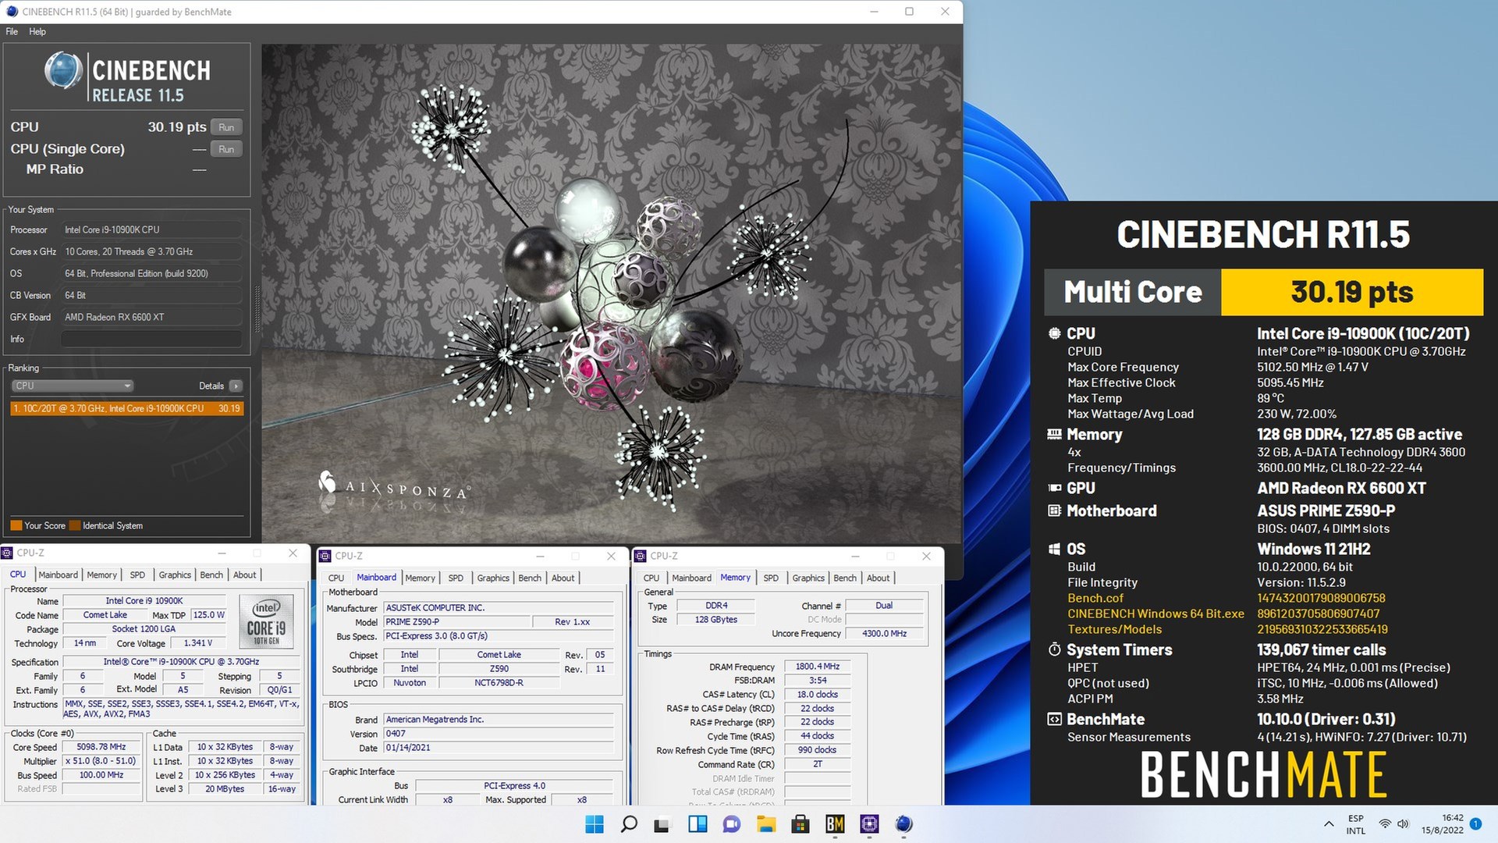Switch to Memory tab in first CPU-Z window
The image size is (1498, 843).
pos(101,574)
